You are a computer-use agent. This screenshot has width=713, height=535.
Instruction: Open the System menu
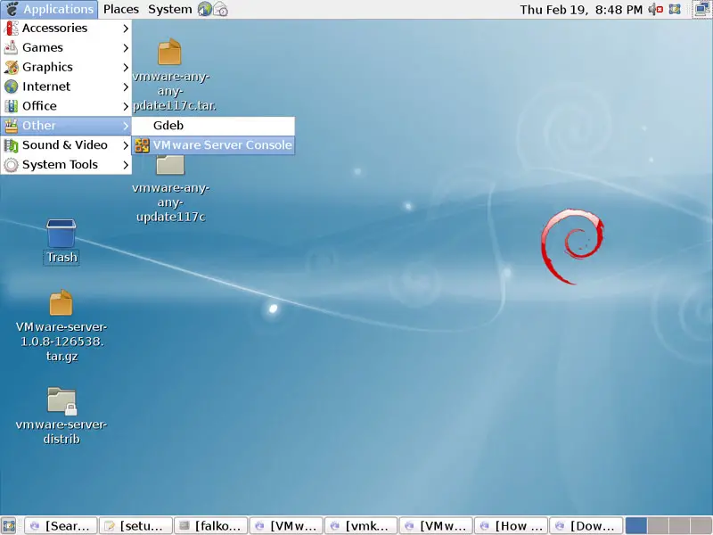[169, 9]
